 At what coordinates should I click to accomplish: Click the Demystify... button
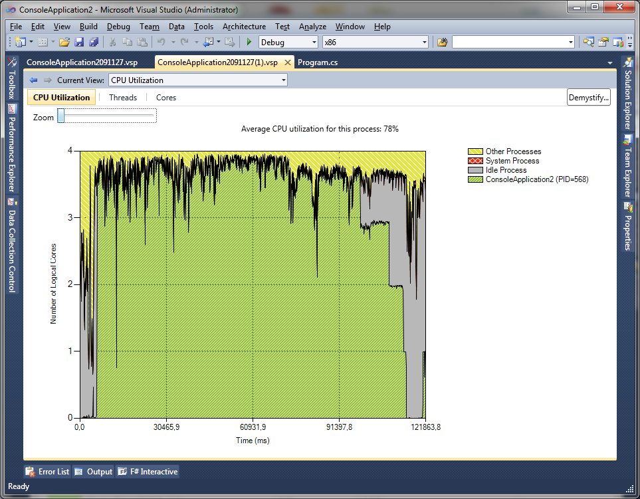pos(589,98)
